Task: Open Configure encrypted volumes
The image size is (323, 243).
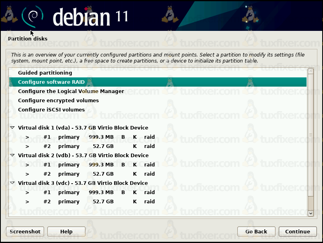Action: point(58,101)
